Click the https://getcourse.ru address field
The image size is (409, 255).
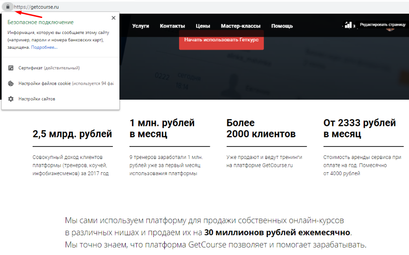coord(36,7)
